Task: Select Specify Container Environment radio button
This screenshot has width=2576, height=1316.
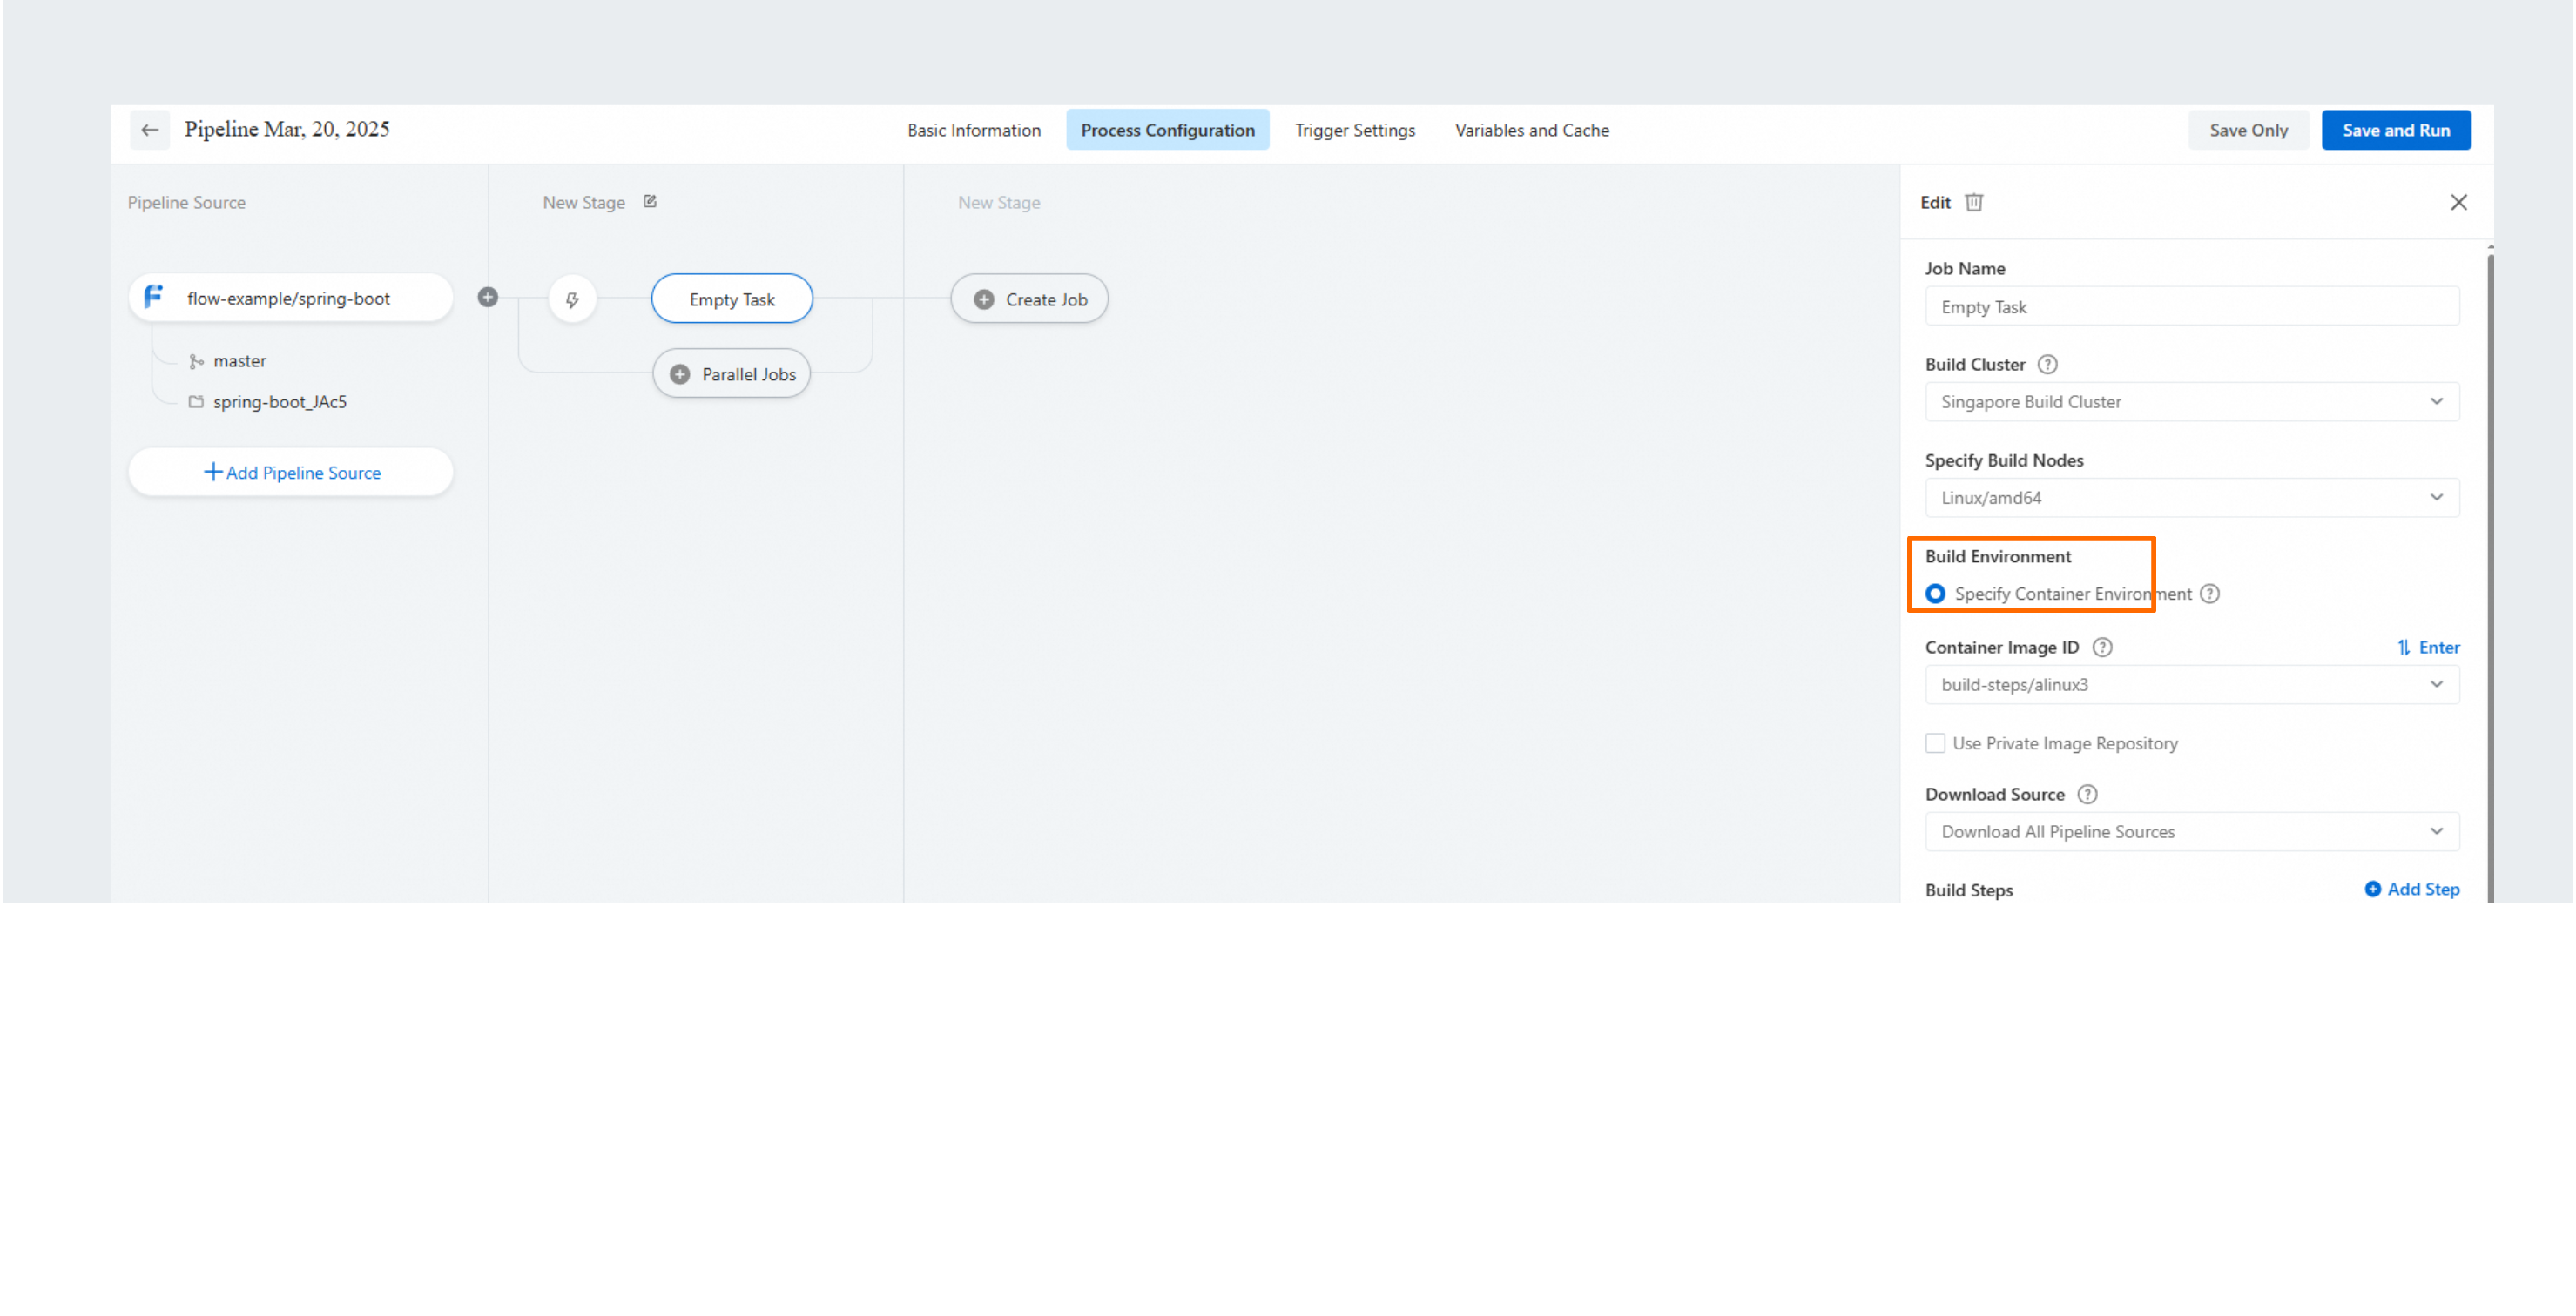Action: point(1936,594)
